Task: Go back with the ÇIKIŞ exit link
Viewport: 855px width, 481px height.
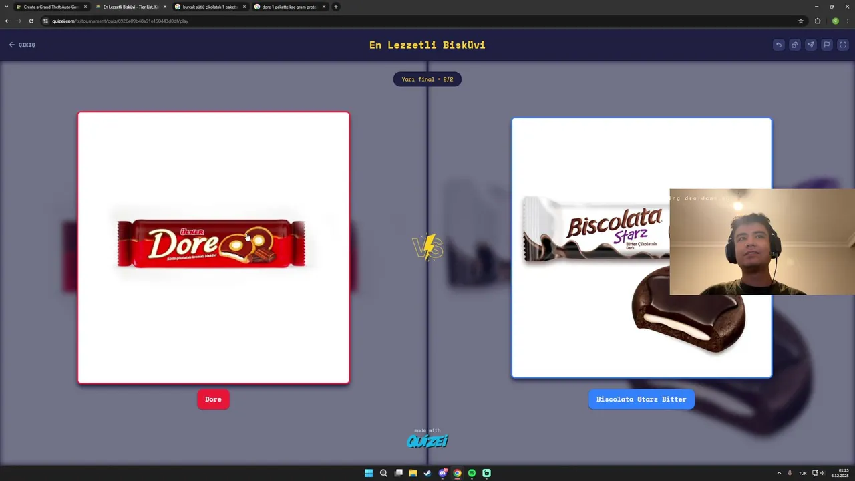Action: pos(22,45)
